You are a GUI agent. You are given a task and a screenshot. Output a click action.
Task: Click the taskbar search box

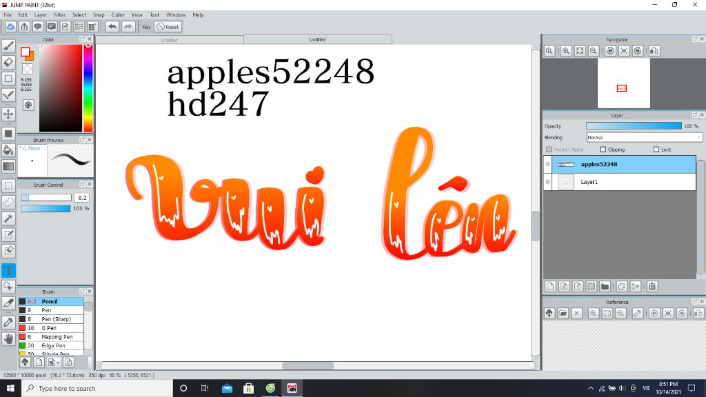[x=97, y=388]
